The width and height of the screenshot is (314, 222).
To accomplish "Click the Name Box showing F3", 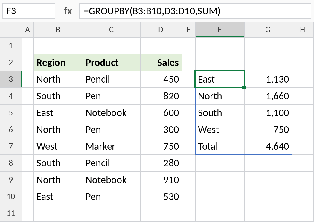I will (29, 11).
